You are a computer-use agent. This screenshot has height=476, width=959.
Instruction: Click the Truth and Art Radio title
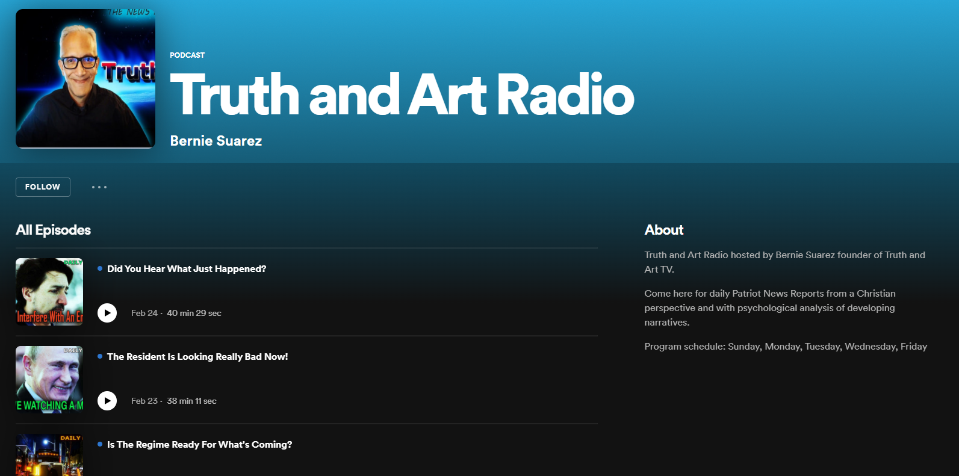402,94
